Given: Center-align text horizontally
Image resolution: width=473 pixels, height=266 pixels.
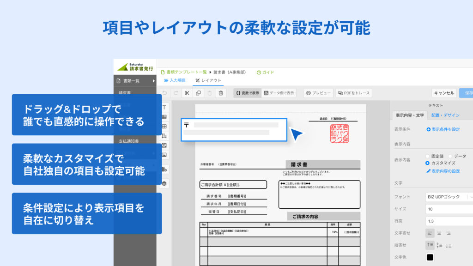Looking at the screenshot, I should [439, 233].
